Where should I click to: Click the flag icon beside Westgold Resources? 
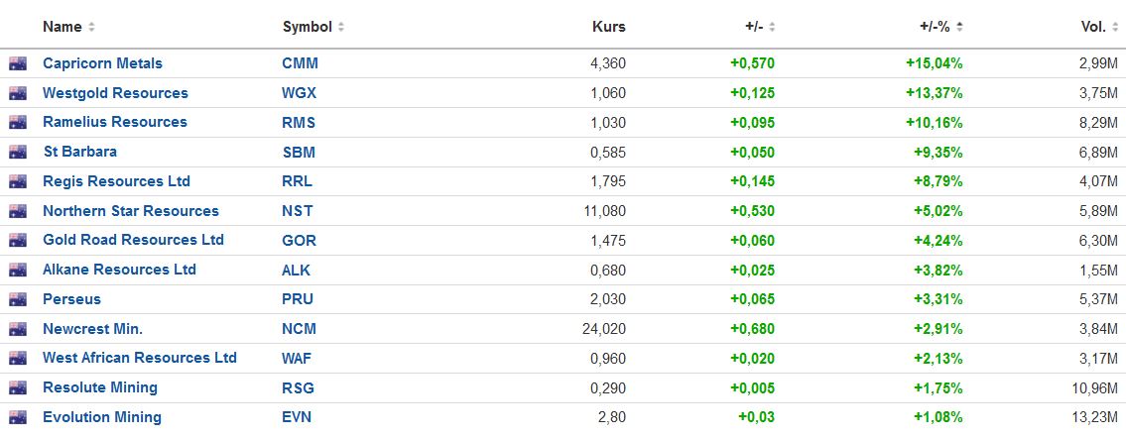[x=18, y=93]
